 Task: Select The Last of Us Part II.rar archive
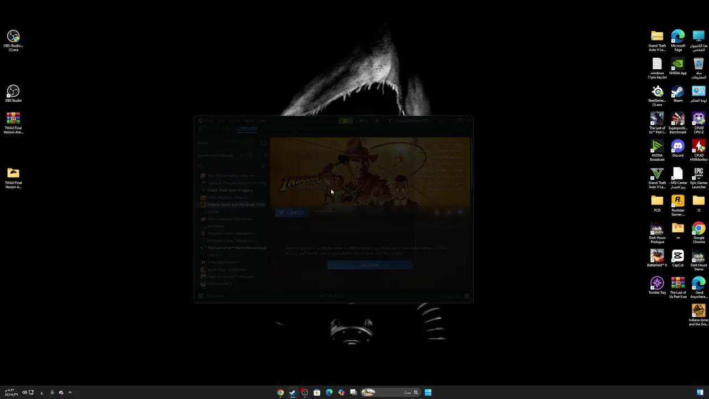[678, 288]
